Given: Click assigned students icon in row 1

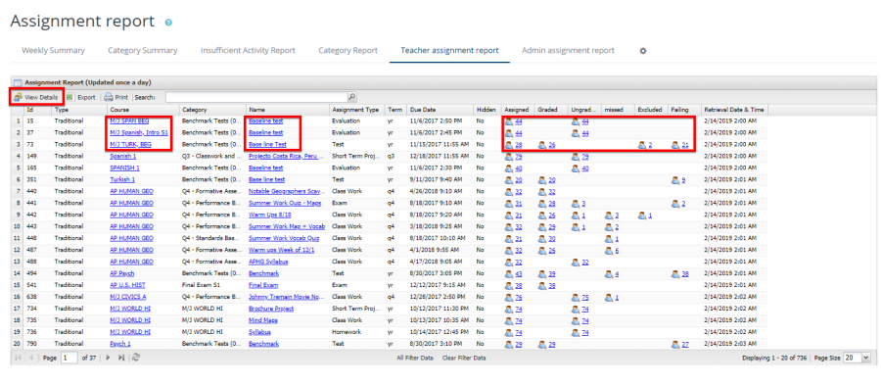Looking at the screenshot, I should click(x=509, y=120).
